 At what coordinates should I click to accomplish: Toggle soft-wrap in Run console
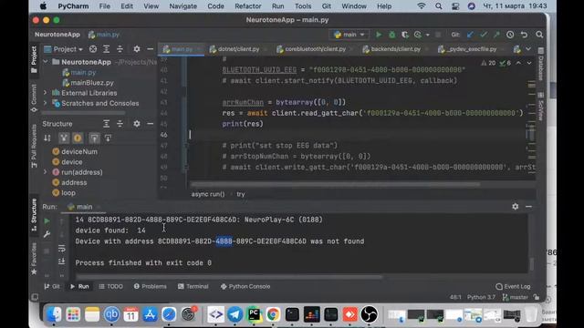pyautogui.click(x=62, y=249)
